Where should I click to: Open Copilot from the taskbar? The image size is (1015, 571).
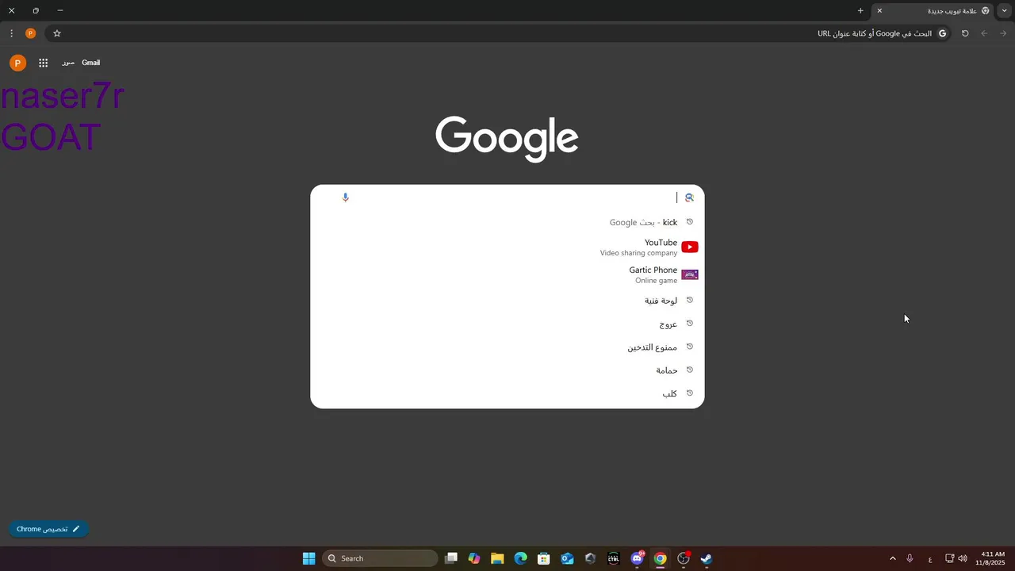coord(474,558)
